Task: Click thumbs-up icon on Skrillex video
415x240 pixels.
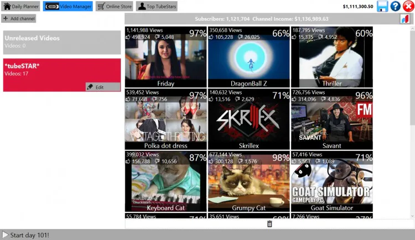Action: 211,99
